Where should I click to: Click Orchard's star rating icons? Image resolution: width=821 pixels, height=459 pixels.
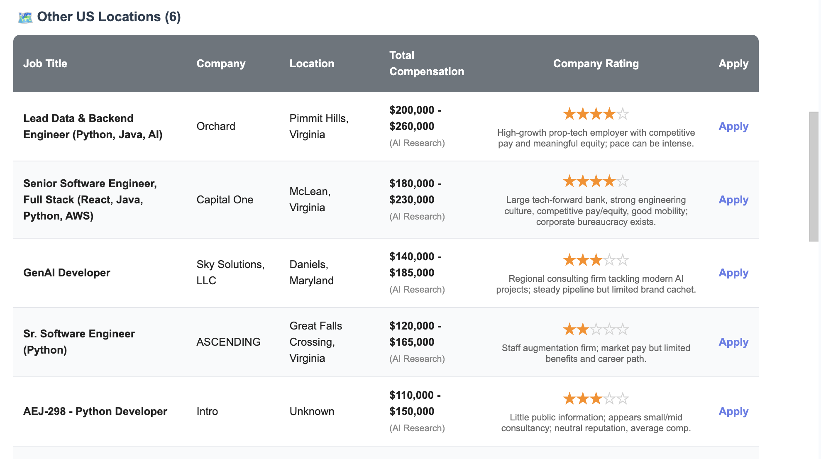pyautogui.click(x=596, y=114)
